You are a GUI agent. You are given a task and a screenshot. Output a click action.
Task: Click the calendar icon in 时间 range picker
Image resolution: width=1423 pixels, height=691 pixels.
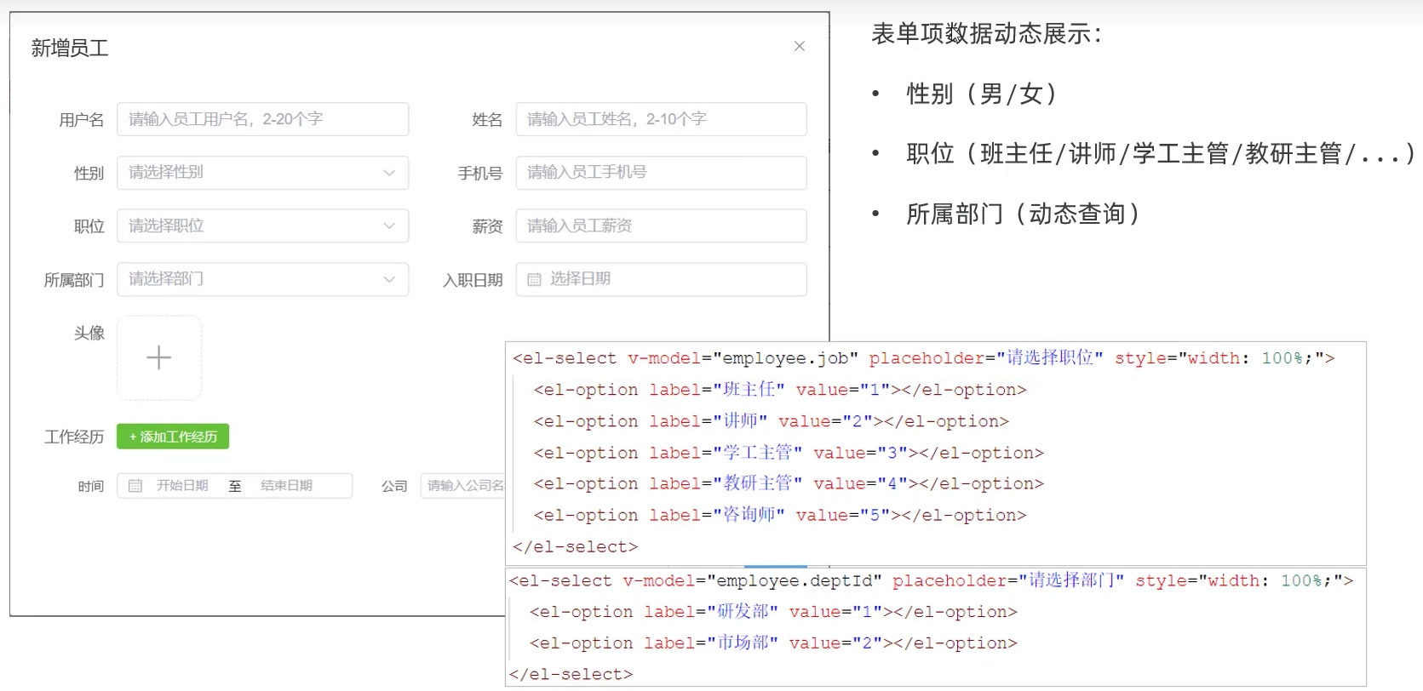click(x=135, y=486)
